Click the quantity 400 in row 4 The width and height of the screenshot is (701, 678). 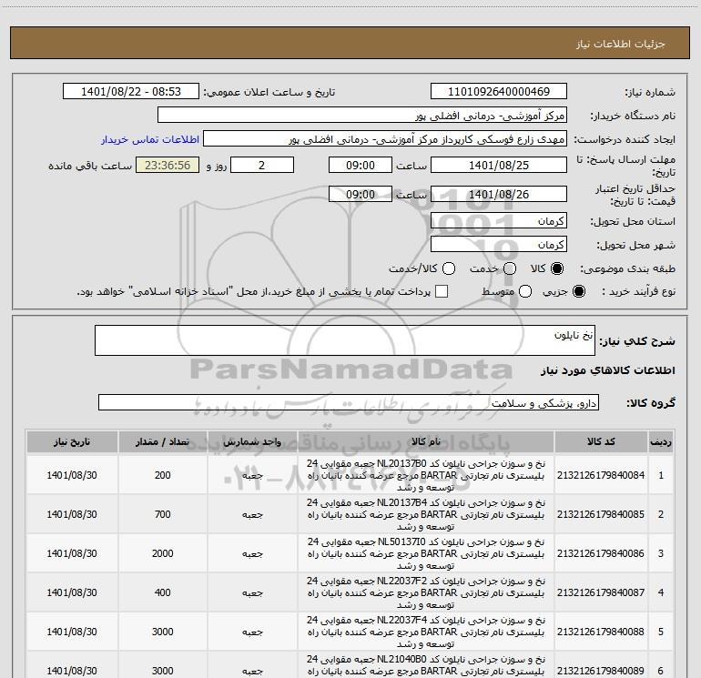[162, 592]
